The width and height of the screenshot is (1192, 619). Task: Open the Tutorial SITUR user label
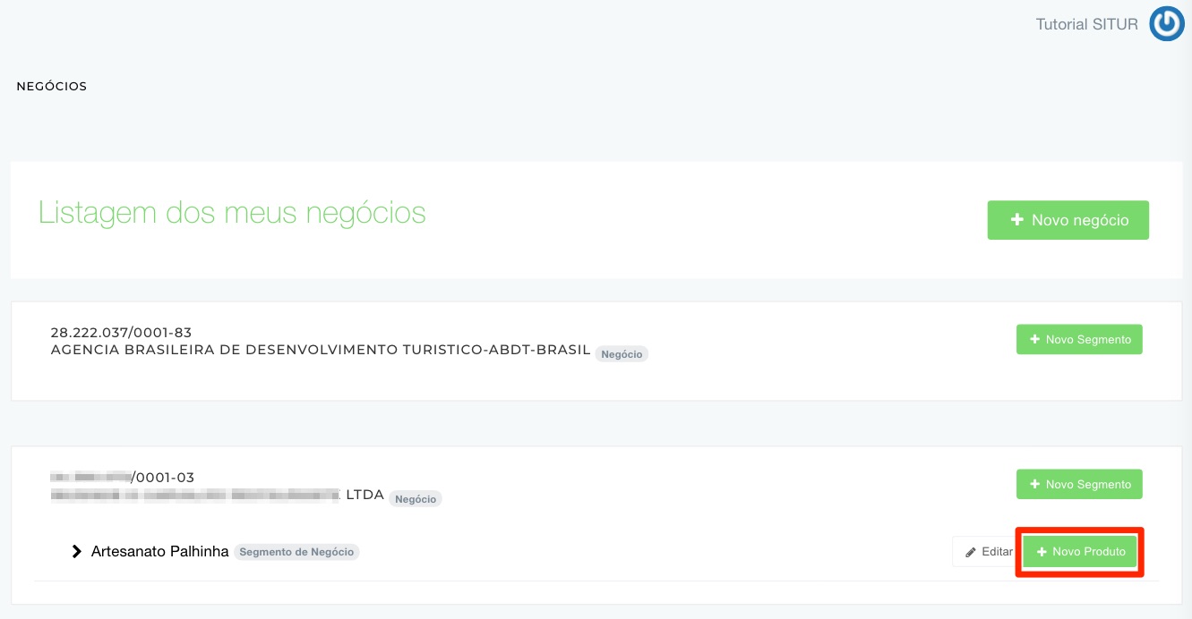click(1086, 25)
